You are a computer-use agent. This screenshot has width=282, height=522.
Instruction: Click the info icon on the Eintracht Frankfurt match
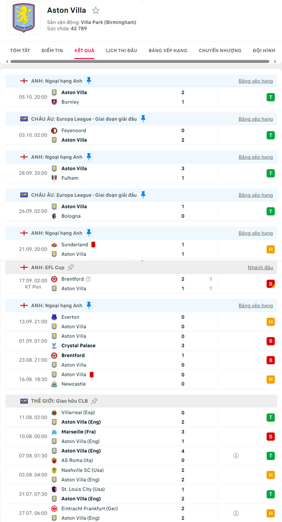[x=236, y=513]
